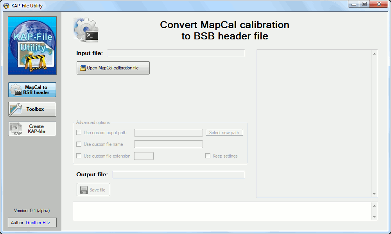The width and height of the screenshot is (391, 234).
Task: Click into the Input file field
Action: pyautogui.click(x=176, y=53)
